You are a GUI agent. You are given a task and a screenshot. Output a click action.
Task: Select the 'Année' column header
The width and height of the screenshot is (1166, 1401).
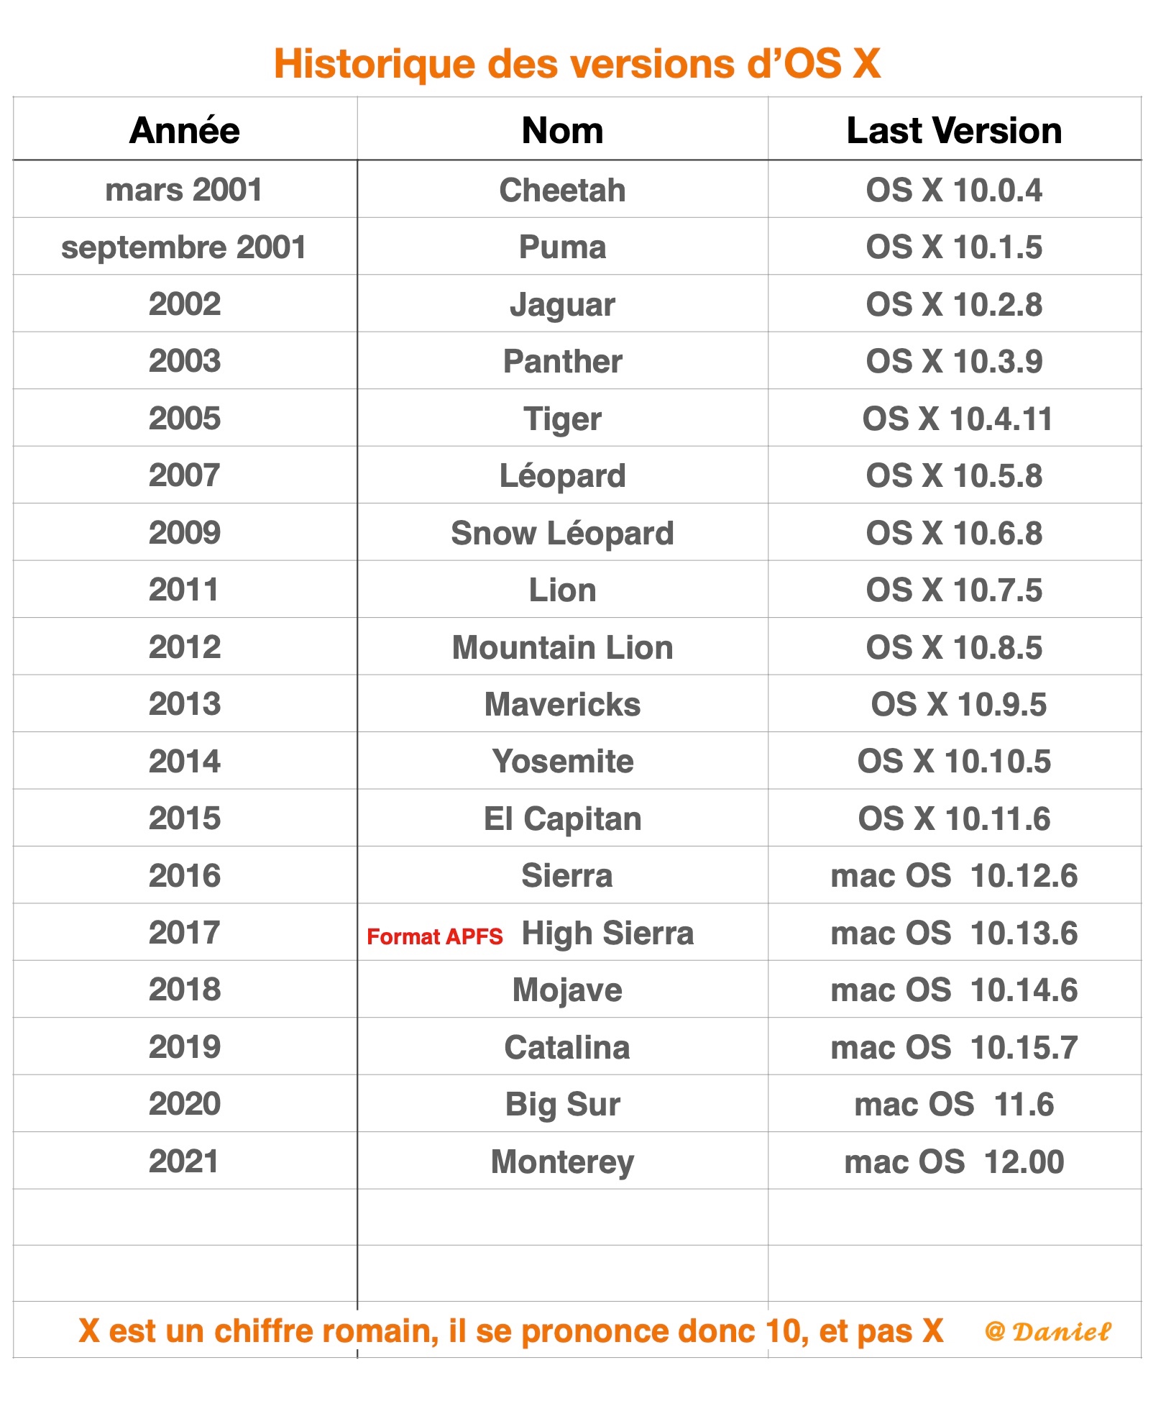pos(185,131)
